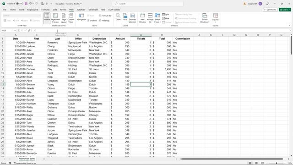Screen dimensions: 293x165
Task: Toggle the Gridlines checkbox
Action: click(x=88, y=20)
